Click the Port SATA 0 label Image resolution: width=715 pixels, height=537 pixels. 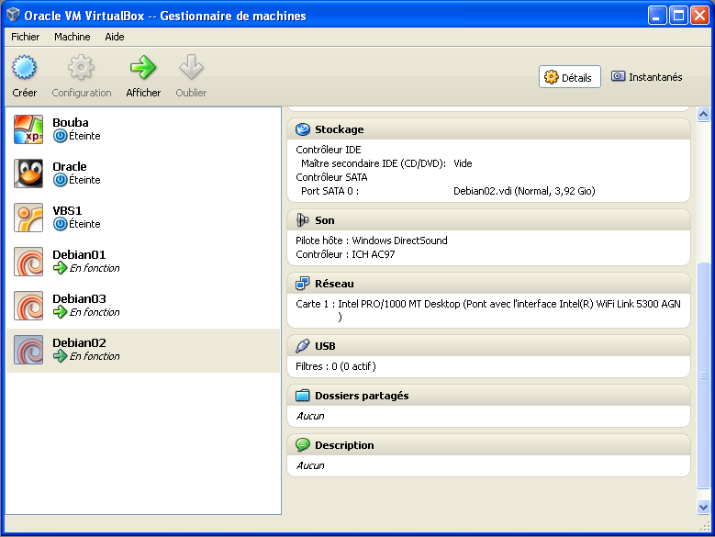(330, 191)
